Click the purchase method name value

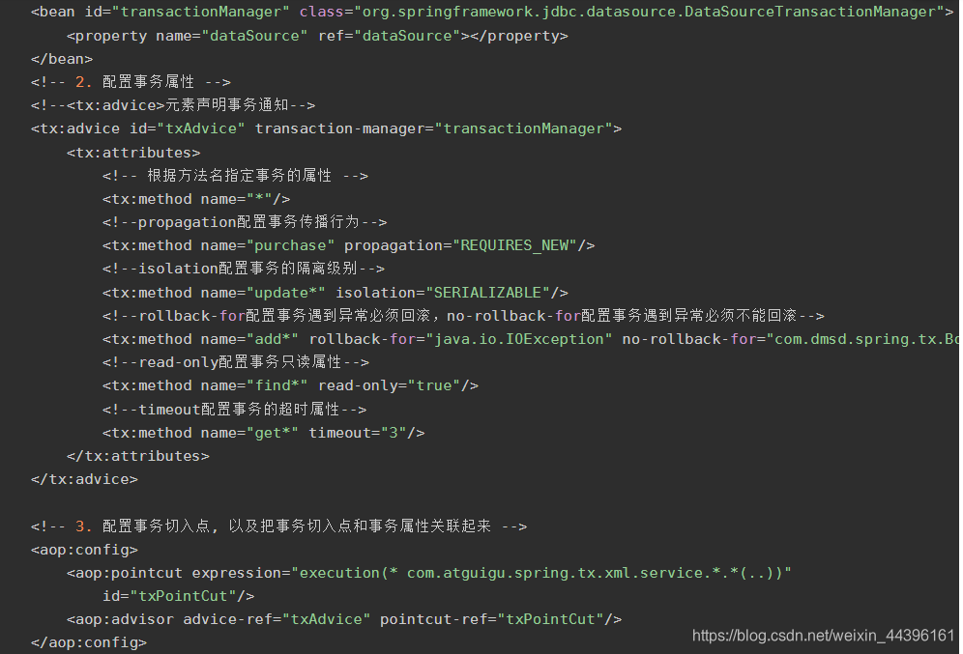pyautogui.click(x=290, y=245)
